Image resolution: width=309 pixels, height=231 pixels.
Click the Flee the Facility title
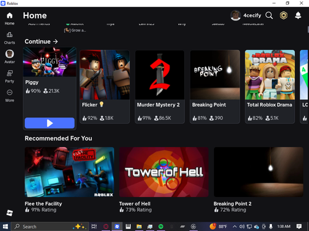[43, 204]
